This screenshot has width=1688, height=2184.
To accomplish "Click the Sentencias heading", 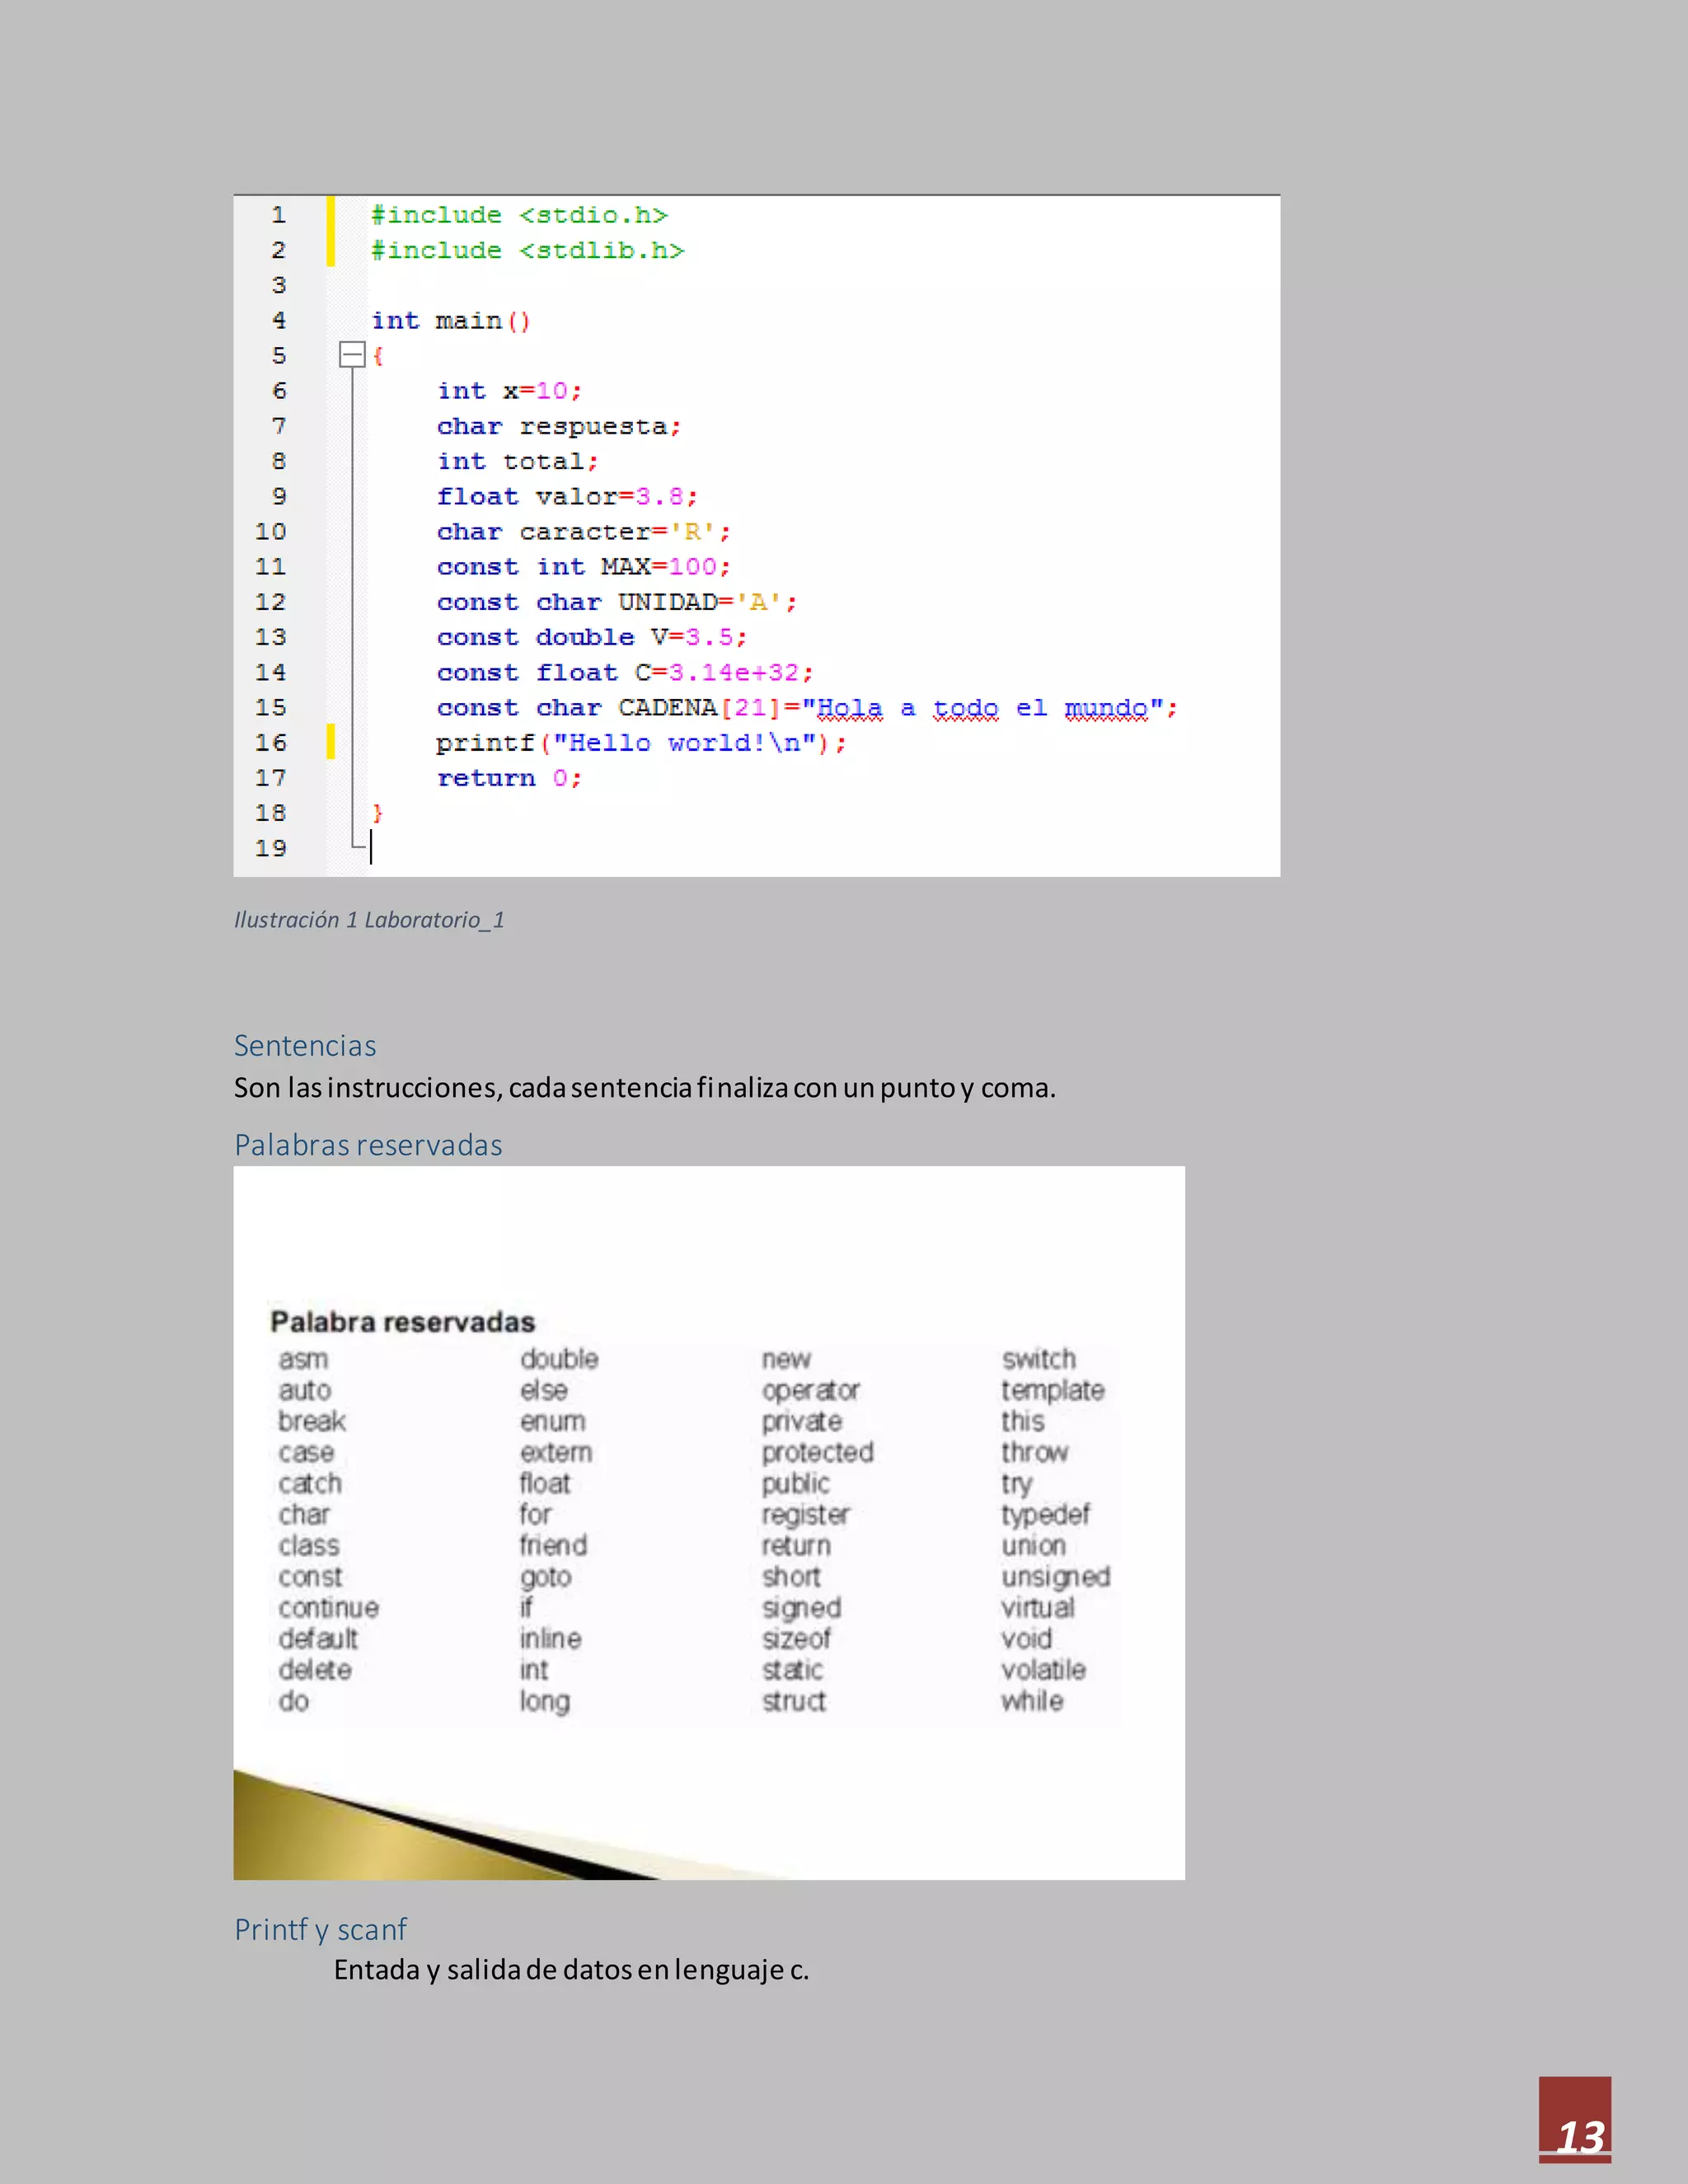I will coord(305,1045).
